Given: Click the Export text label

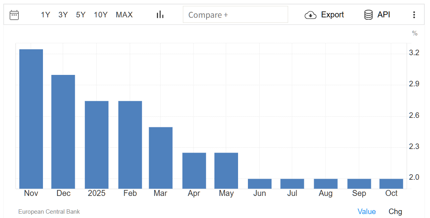Looking at the screenshot, I should pos(332,15).
